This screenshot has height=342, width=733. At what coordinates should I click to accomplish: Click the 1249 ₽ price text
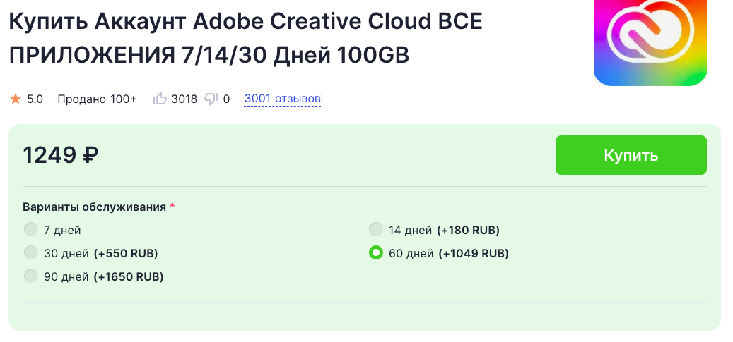pyautogui.click(x=61, y=155)
